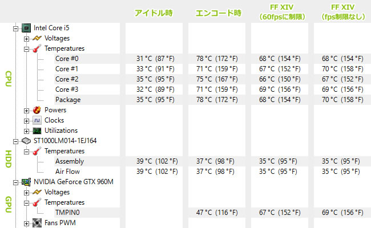Screen dimensions: 371x228
Task: Select the NVIDIA GeForce GTX 960M label
Action: click(74, 182)
